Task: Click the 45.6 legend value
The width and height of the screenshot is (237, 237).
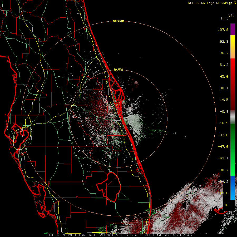Action: (224, 76)
